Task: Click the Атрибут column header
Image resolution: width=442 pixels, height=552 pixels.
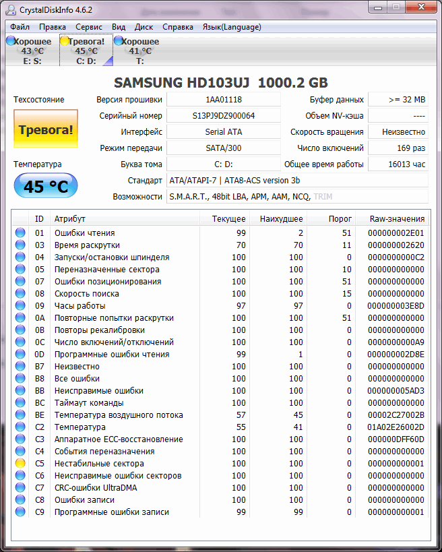Action: (x=125, y=219)
